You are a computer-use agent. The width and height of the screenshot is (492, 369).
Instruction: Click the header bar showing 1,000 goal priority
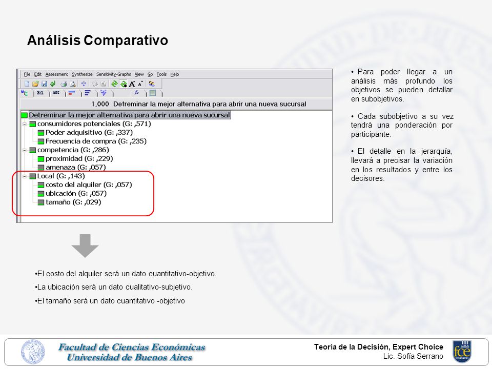pyautogui.click(x=176, y=104)
